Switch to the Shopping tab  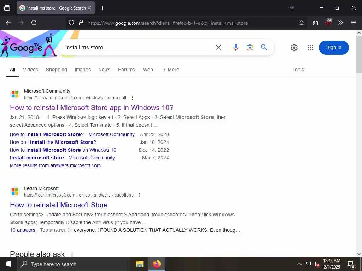click(x=56, y=70)
